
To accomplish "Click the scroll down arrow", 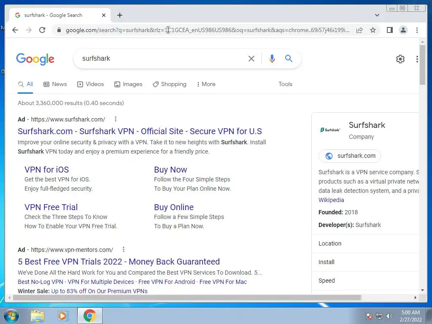I will click(422, 290).
